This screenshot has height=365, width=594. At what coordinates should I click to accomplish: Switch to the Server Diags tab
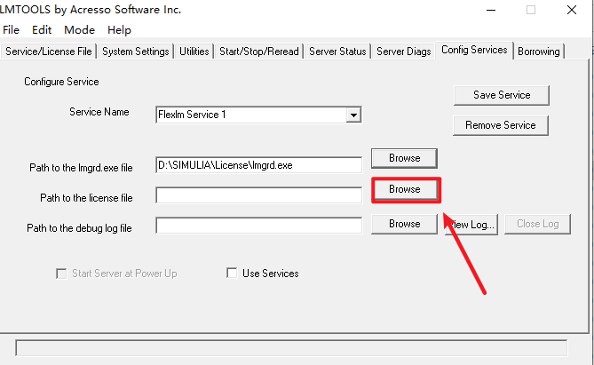(404, 52)
